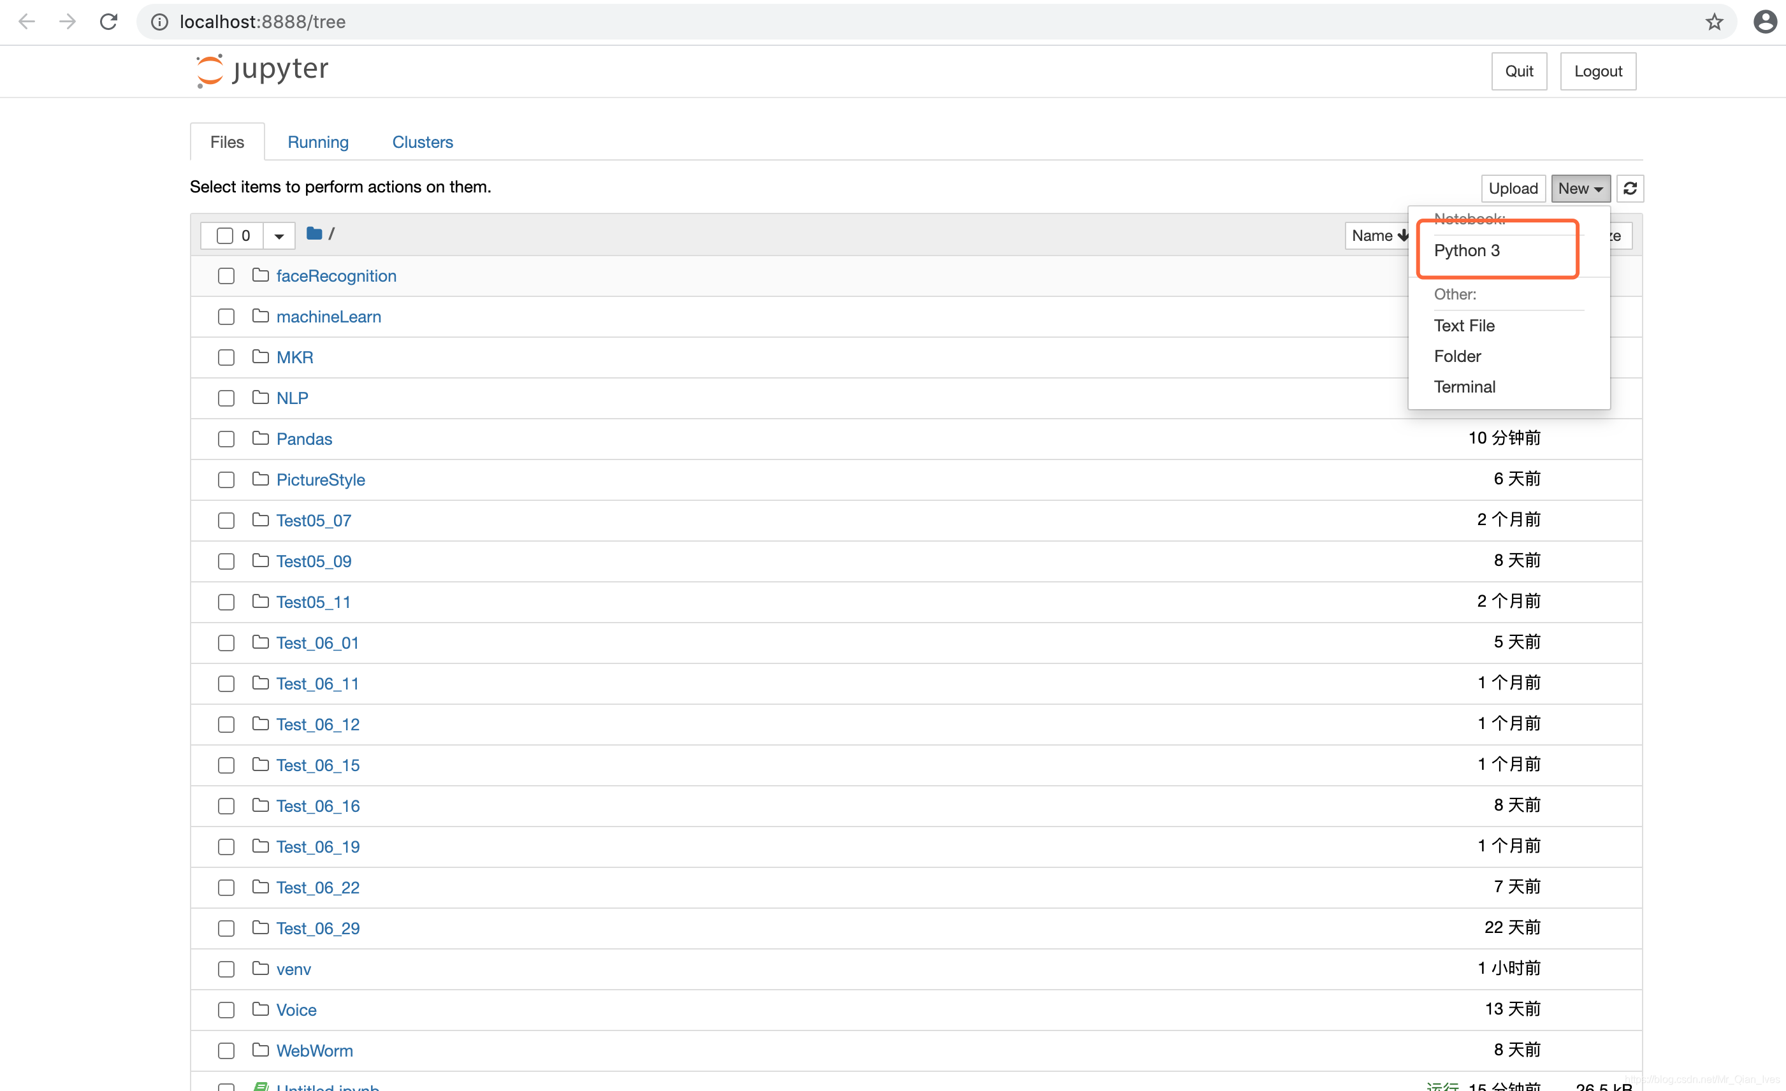The width and height of the screenshot is (1786, 1091).
Task: Click the Upload button icon
Action: (1513, 187)
